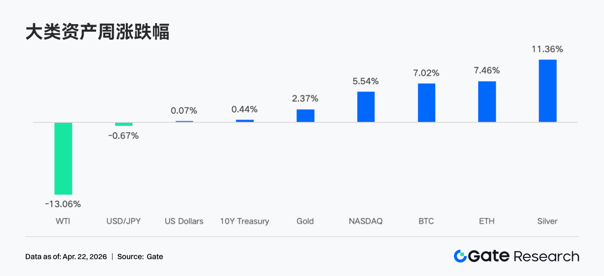Image resolution: width=604 pixels, height=276 pixels.
Task: Click the 2.37% value label
Action: tap(305, 99)
